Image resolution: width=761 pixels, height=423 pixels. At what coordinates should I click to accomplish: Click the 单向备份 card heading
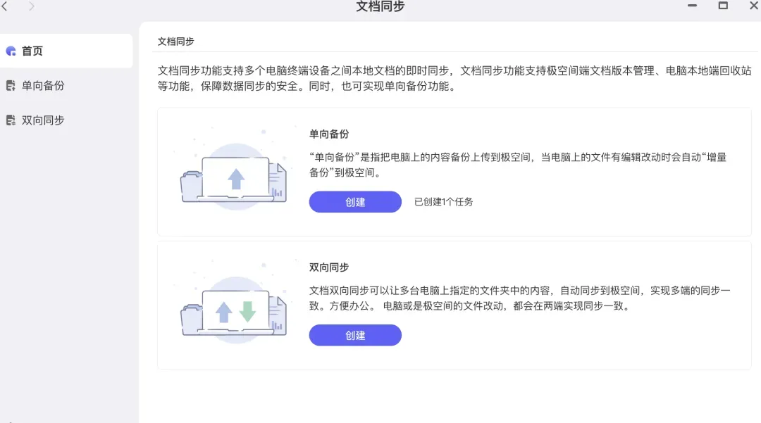(329, 134)
